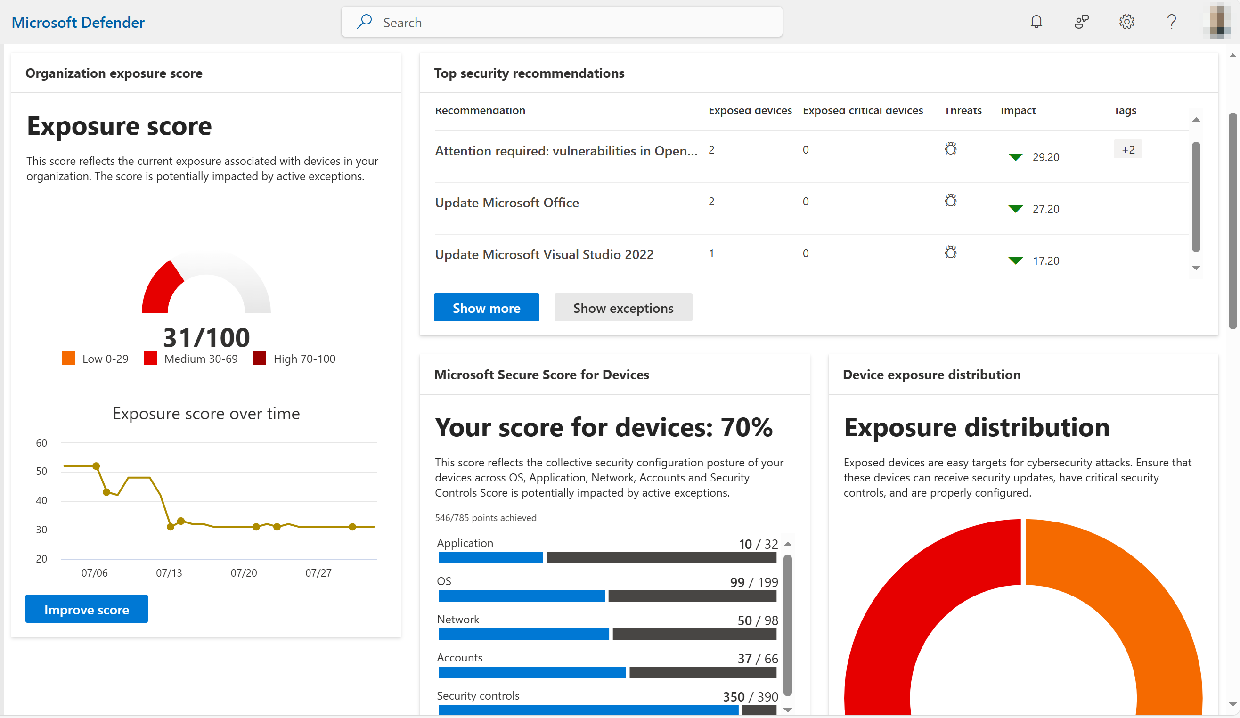1240x718 pixels.
Task: Click the OS score progress bar
Action: 607,596
